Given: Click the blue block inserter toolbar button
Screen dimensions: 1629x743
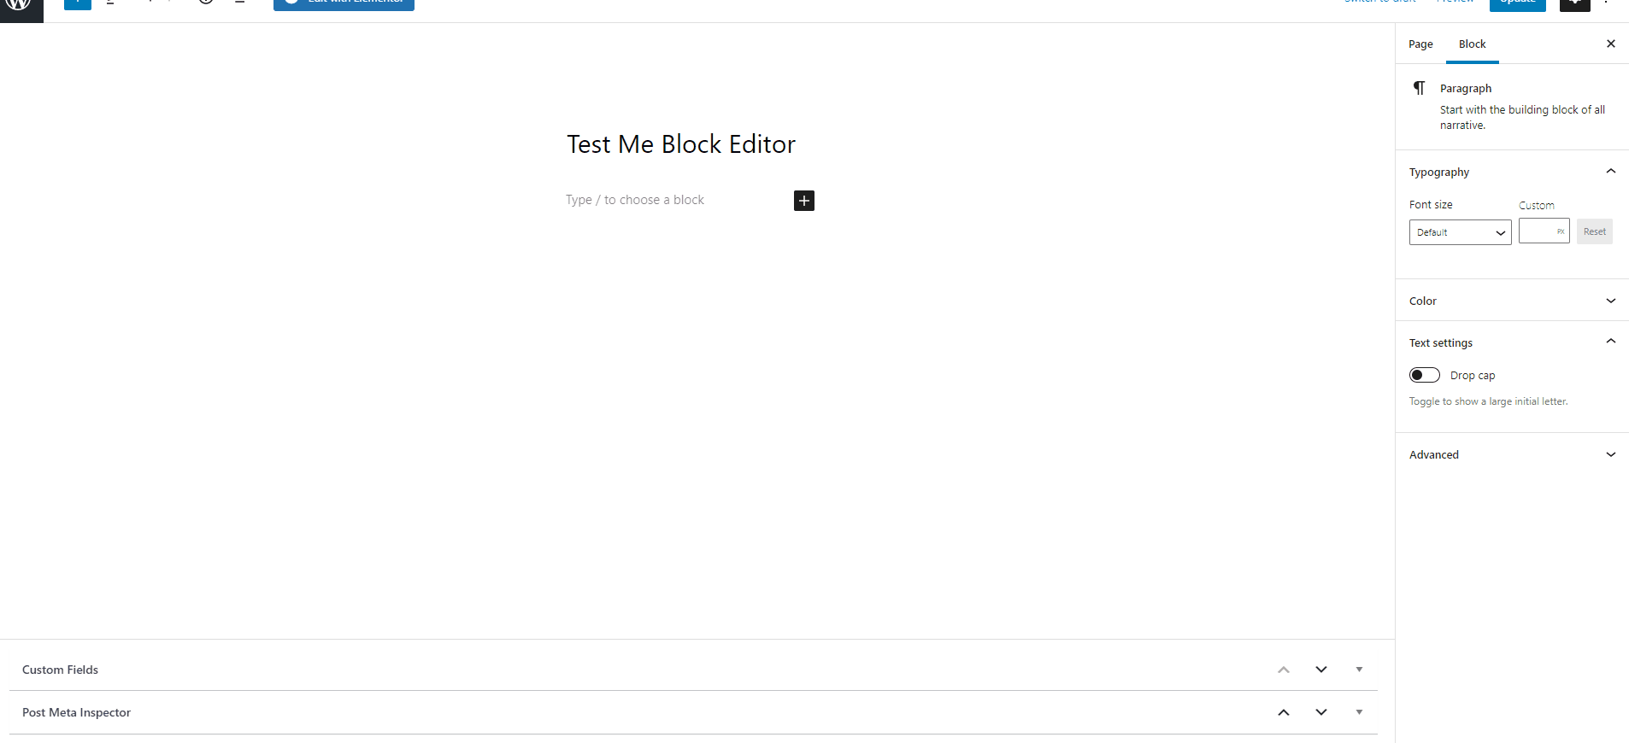Looking at the screenshot, I should point(77,3).
